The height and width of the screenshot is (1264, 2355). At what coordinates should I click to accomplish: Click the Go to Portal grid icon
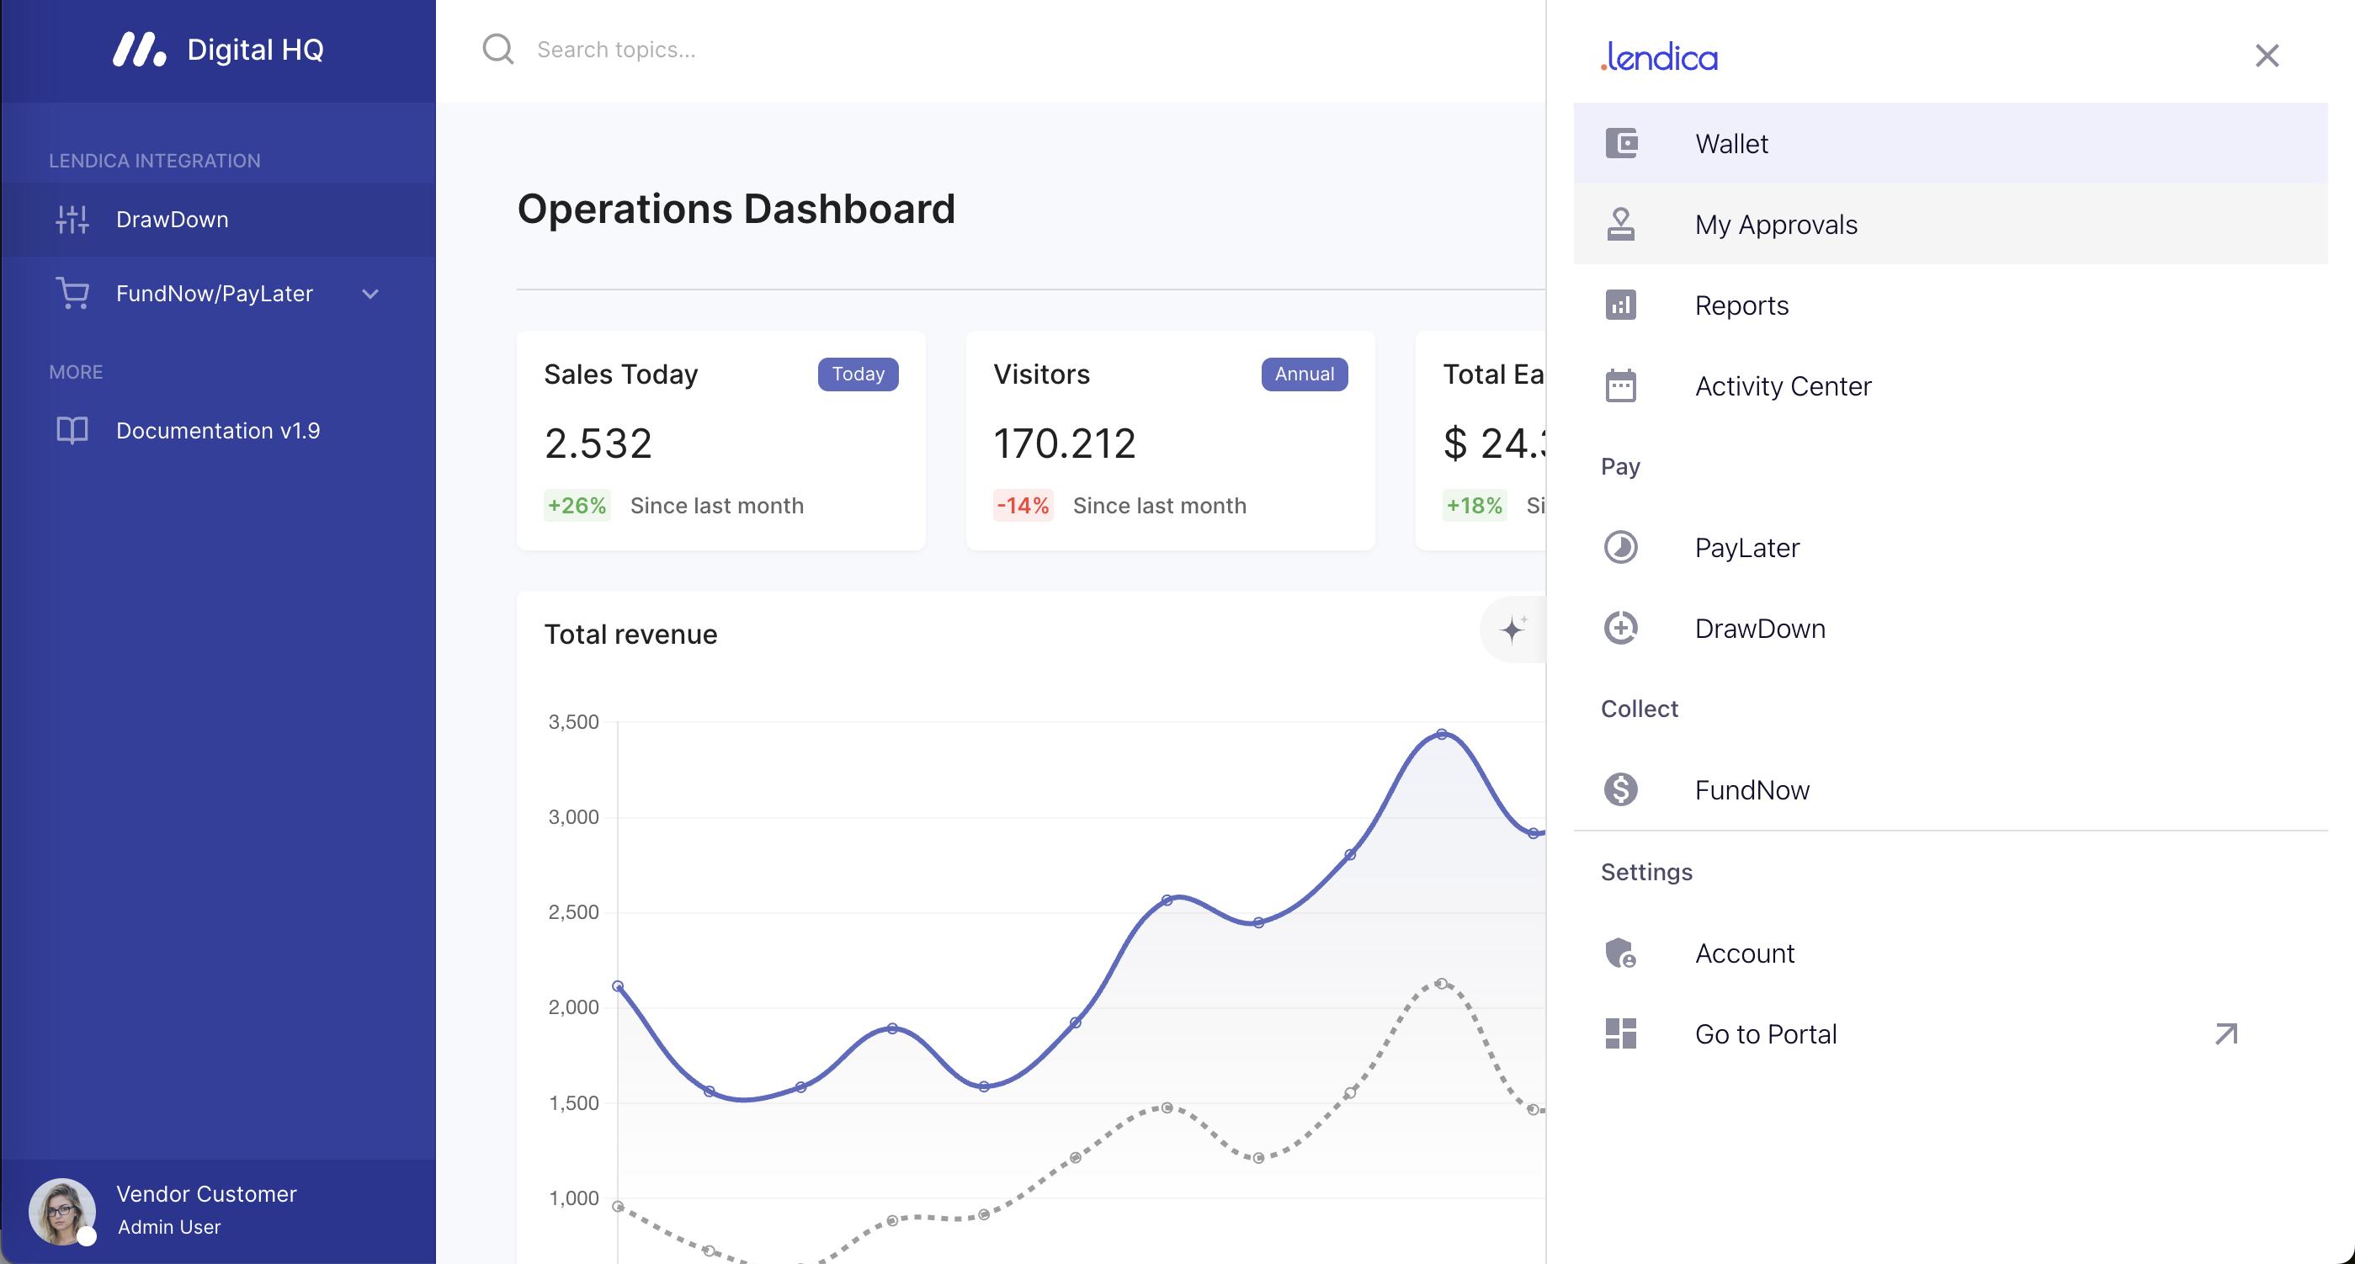1621,1033
